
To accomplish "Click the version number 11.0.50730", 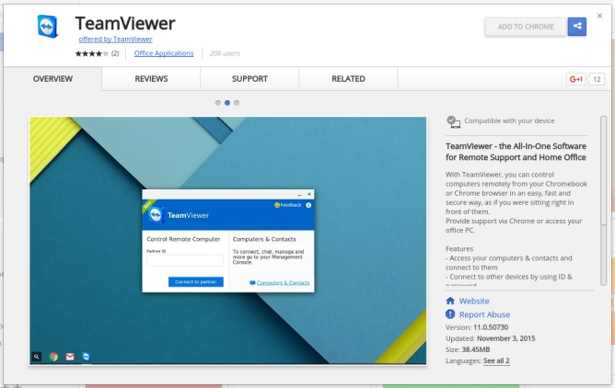I will 491,327.
